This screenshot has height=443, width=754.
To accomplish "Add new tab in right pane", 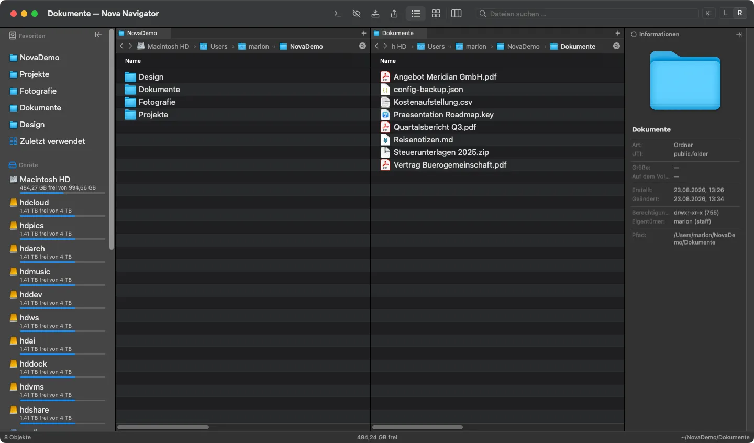I will (618, 33).
